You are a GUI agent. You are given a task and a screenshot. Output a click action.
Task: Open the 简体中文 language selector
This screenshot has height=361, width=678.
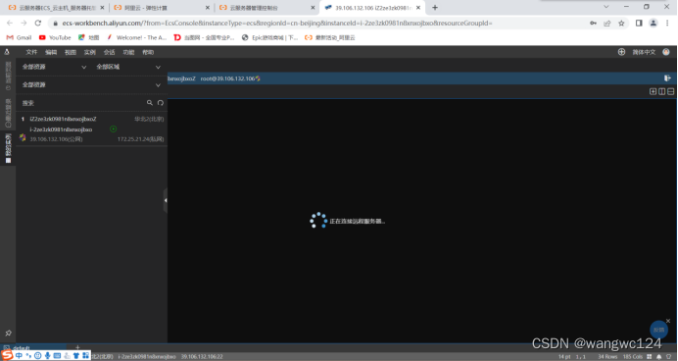click(644, 52)
